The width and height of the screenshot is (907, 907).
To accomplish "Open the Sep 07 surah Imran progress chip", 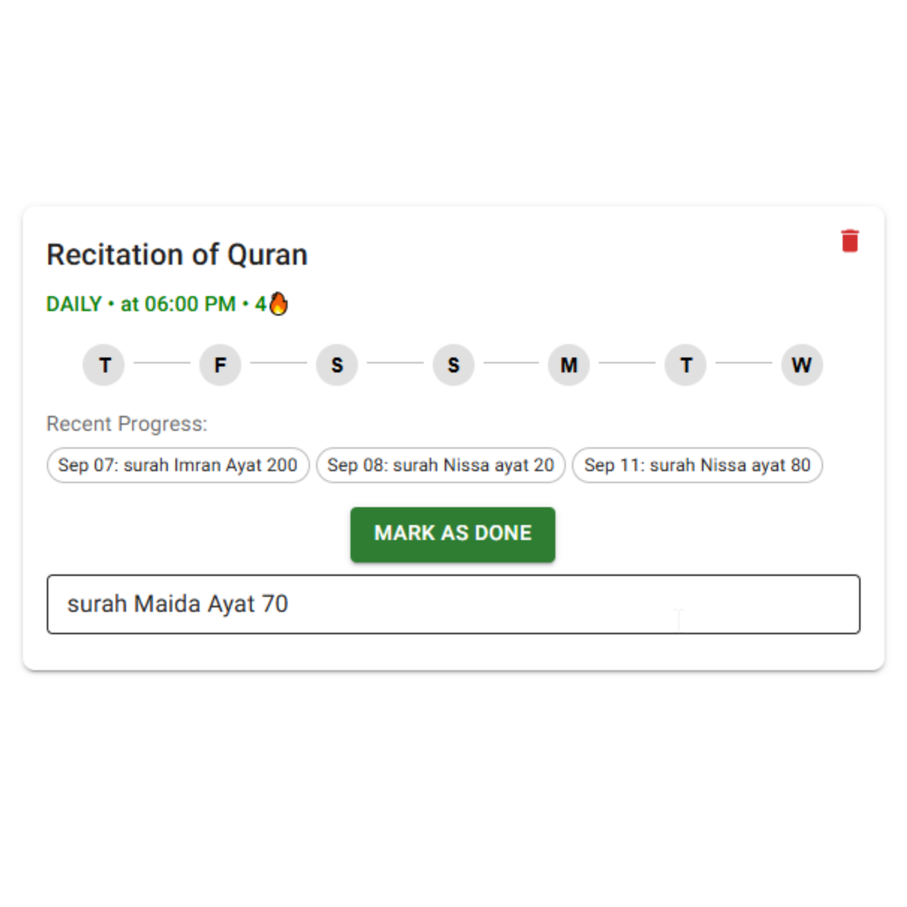I will tap(178, 465).
